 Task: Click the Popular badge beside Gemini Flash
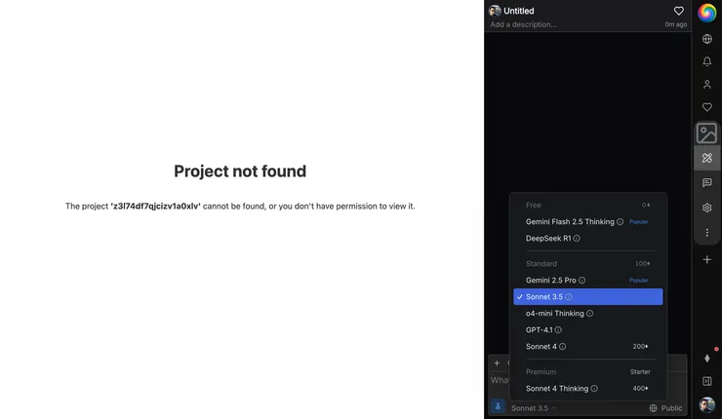639,222
